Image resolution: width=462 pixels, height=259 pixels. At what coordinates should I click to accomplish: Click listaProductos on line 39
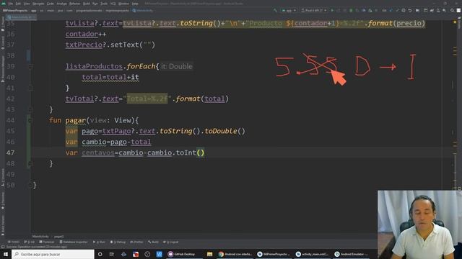pos(94,66)
